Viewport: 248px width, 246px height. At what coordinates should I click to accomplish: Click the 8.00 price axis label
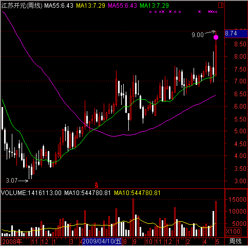coord(240,57)
